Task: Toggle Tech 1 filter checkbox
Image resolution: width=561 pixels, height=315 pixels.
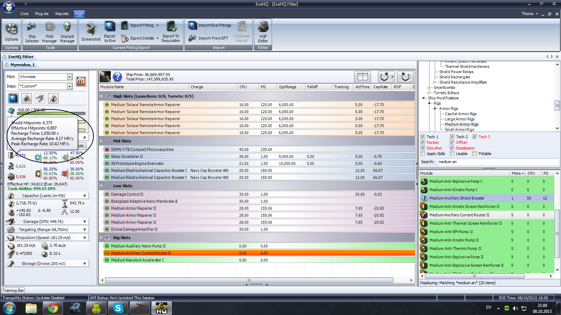Action: 423,137
